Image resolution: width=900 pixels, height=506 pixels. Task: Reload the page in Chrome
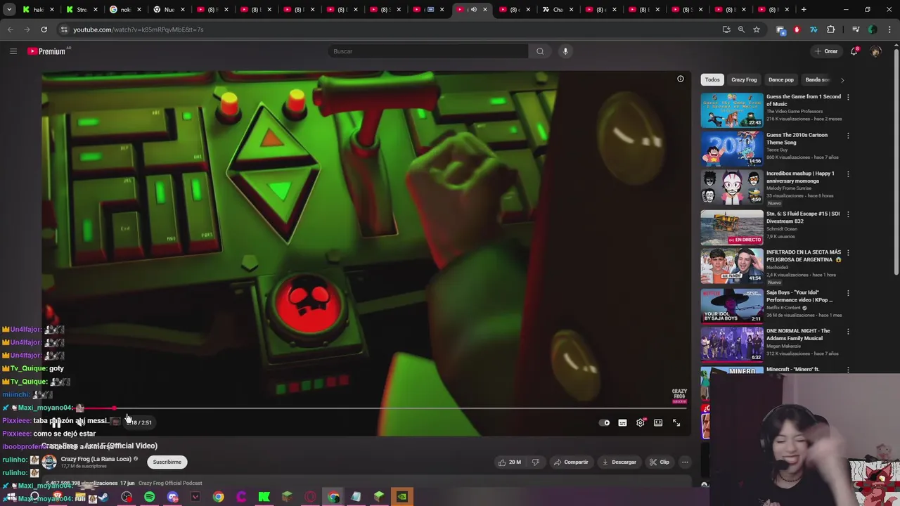click(x=44, y=30)
